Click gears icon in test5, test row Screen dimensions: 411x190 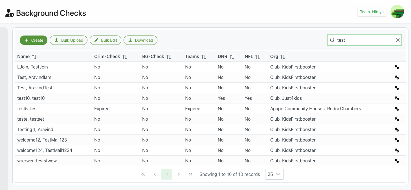[x=397, y=109]
